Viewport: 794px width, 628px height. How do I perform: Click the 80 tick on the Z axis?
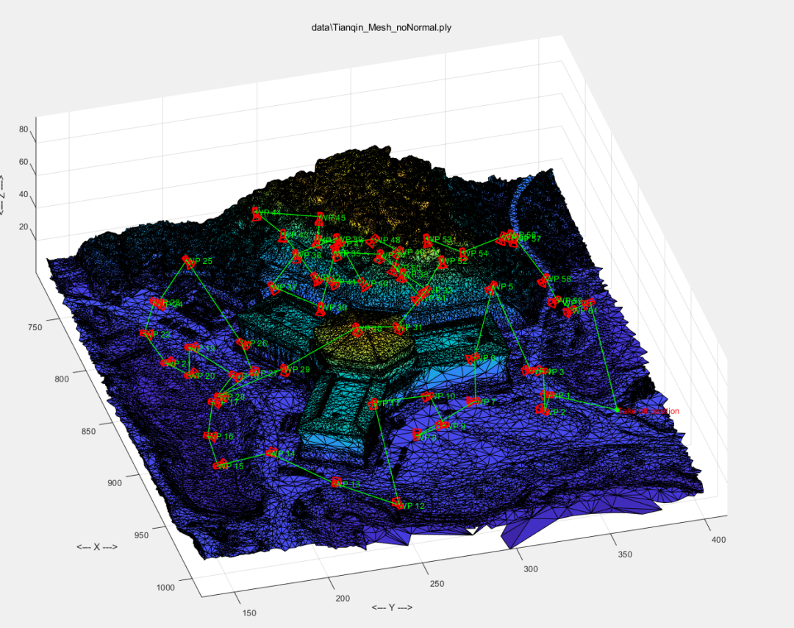point(24,129)
